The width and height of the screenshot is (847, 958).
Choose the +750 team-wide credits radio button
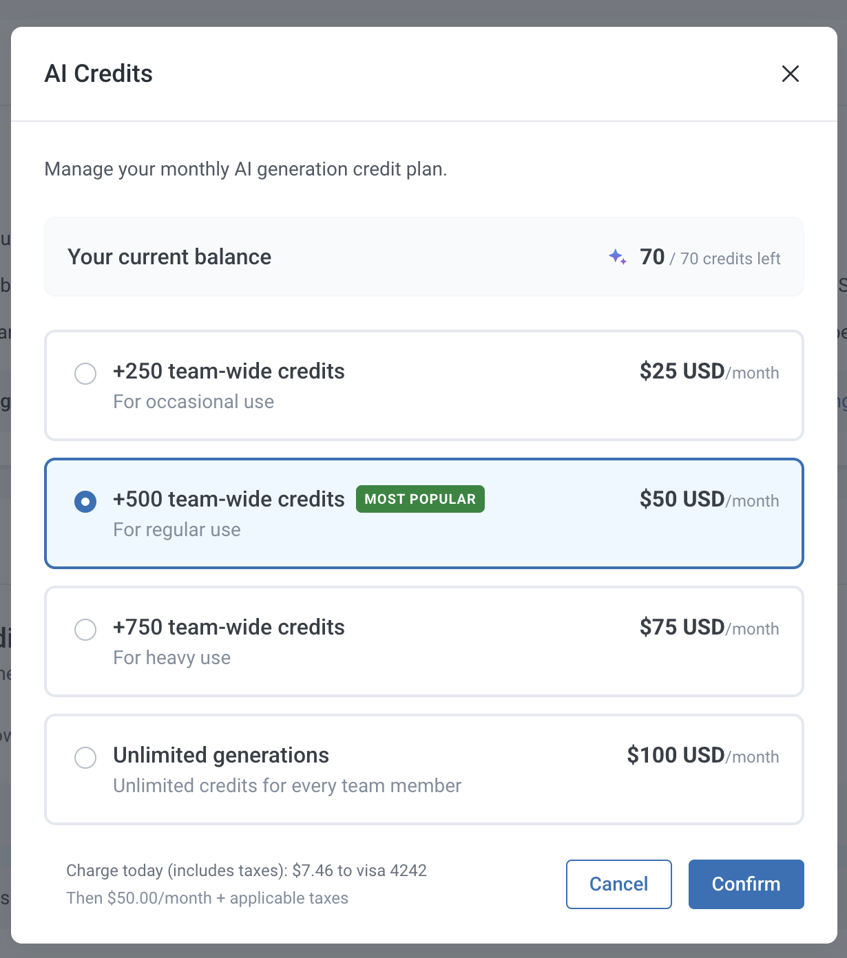(85, 630)
